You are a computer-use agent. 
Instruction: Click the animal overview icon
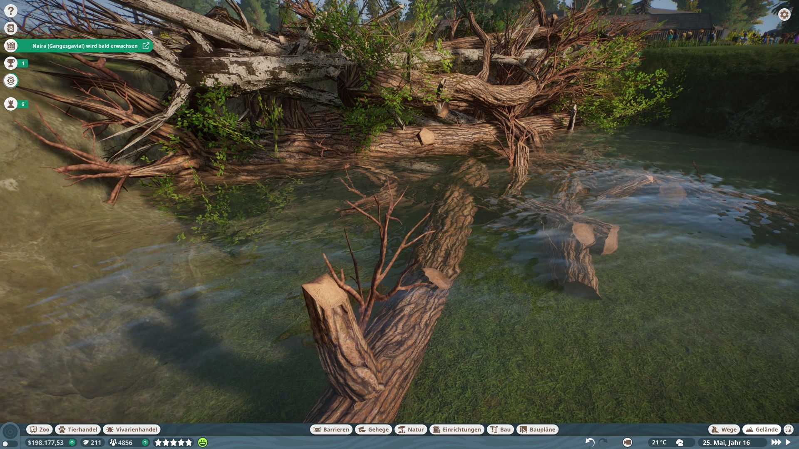[11, 28]
